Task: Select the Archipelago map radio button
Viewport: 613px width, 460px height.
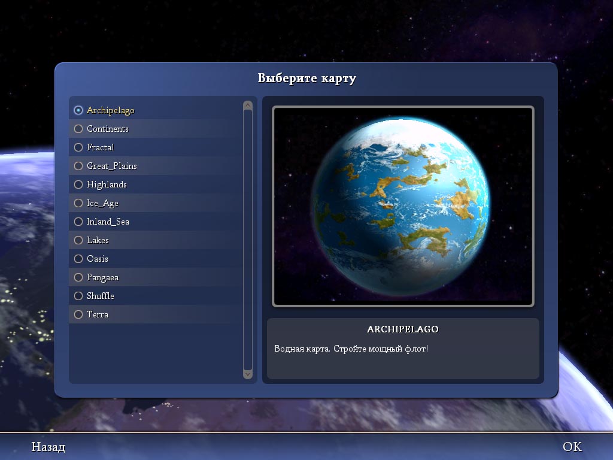Action: click(78, 110)
